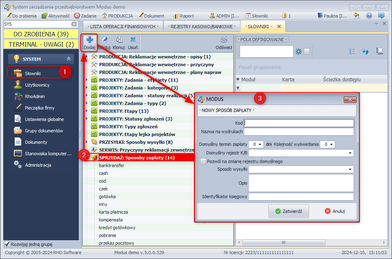Click the gear icon in Pola definiowalne

tap(298, 51)
